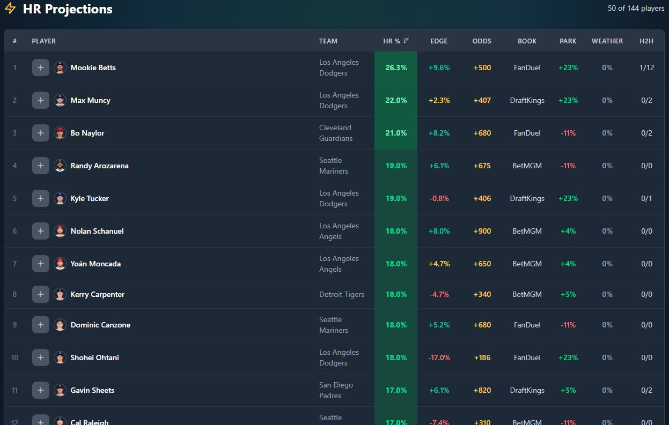Add Gavin Sheets with plus icon
This screenshot has width=669, height=425.
pyautogui.click(x=41, y=390)
